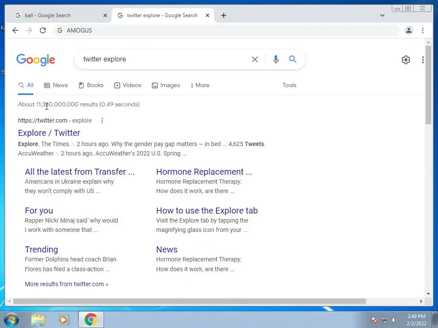
Task: Open the first 'Hormone Replacement ...' sitelink heading
Action: pyautogui.click(x=204, y=172)
